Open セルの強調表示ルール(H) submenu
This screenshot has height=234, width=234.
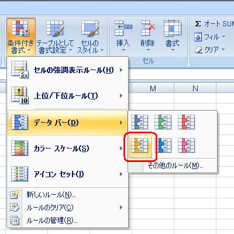click(68, 70)
